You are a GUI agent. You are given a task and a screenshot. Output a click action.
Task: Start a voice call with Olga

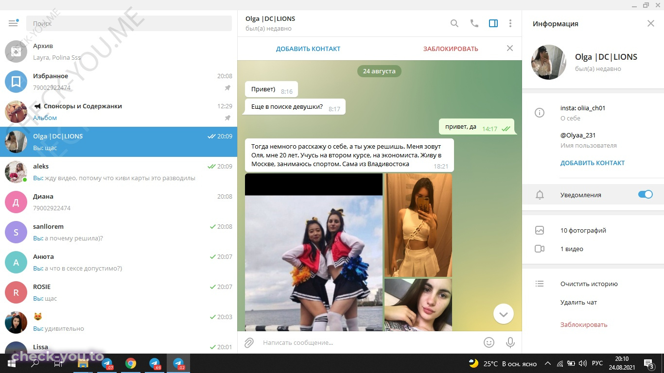(x=474, y=23)
